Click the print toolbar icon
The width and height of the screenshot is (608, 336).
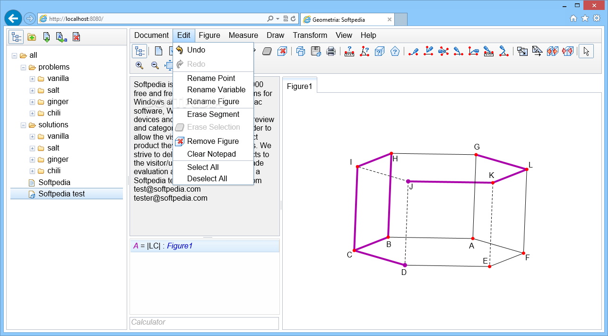coord(331,51)
